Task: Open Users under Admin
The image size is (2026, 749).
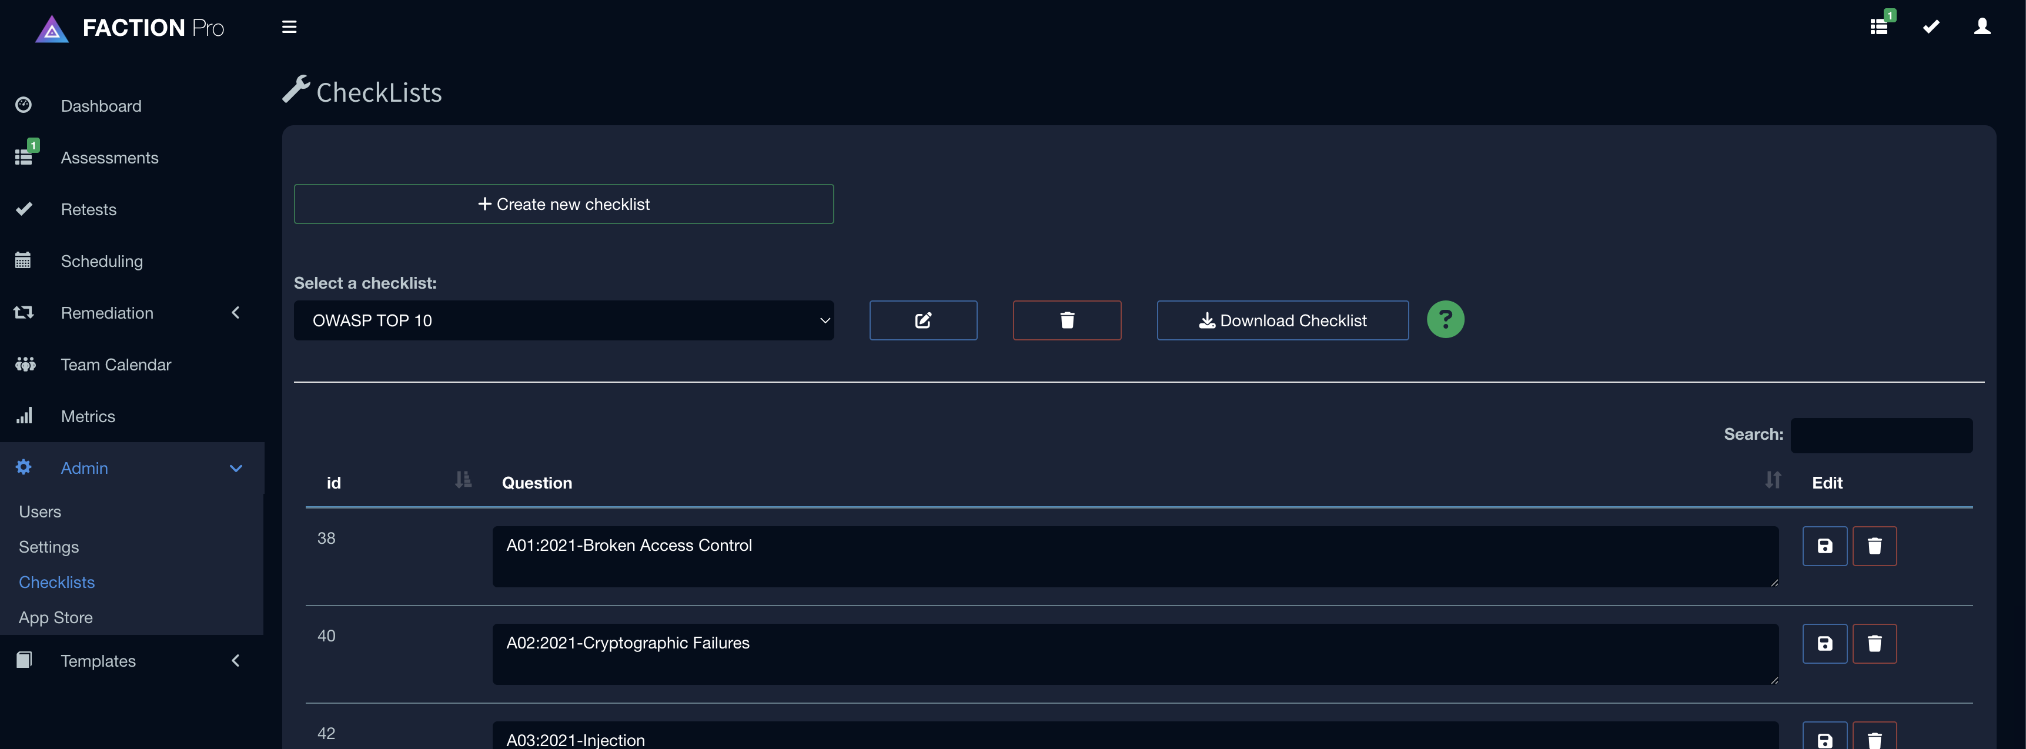Action: 39,511
